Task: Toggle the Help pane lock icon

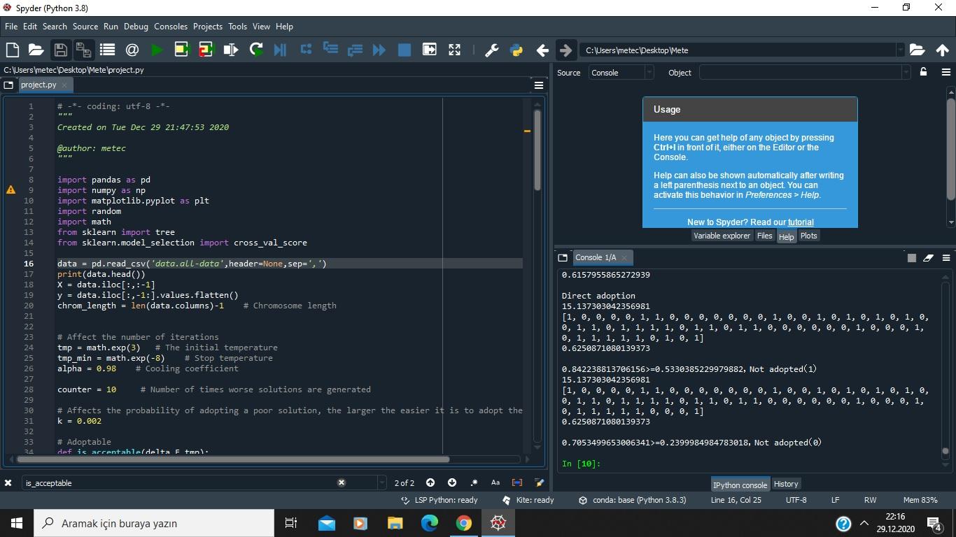Action: pos(923,72)
